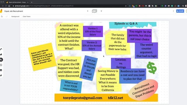Click the green Grammarly extension icon
This screenshot has width=187, height=105.
(172, 6)
